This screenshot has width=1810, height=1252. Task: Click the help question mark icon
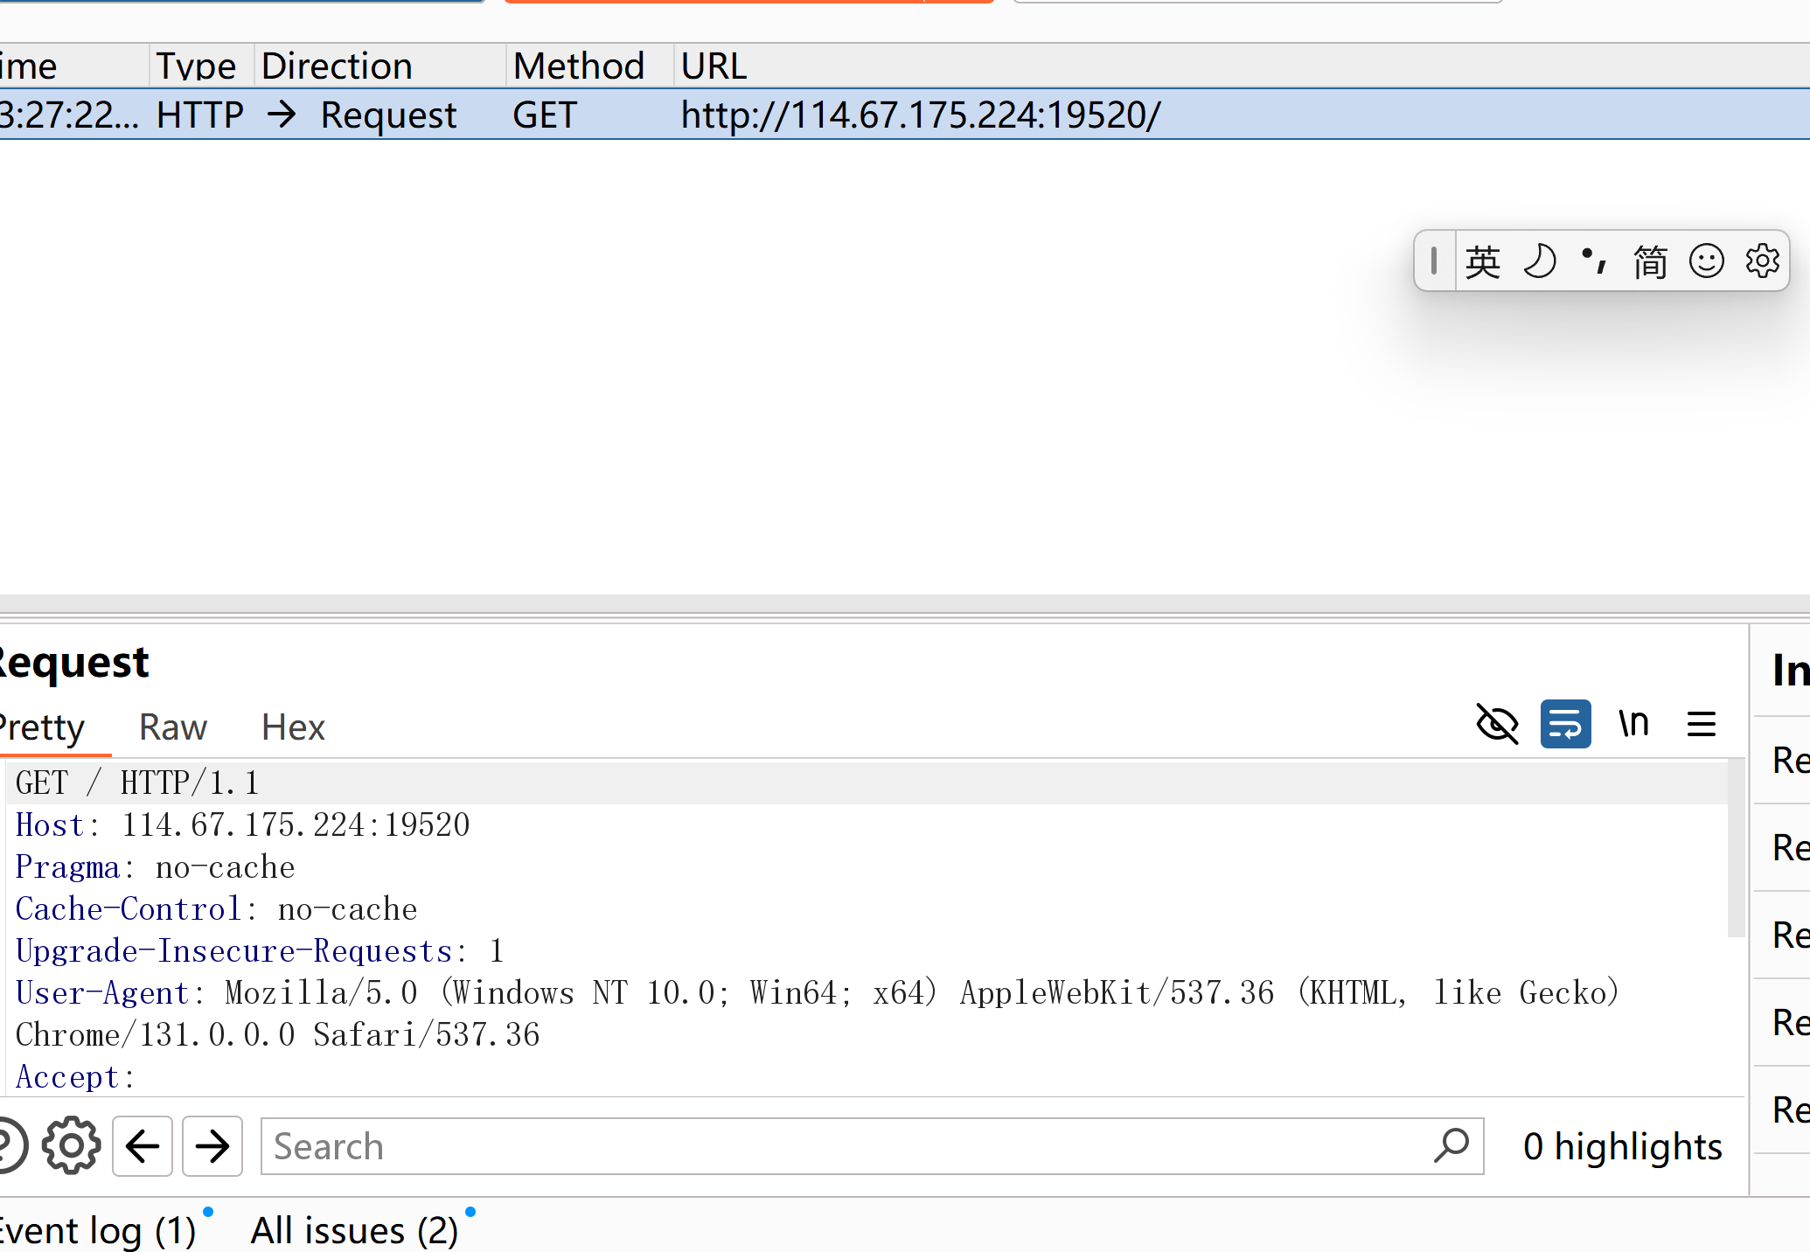9,1145
